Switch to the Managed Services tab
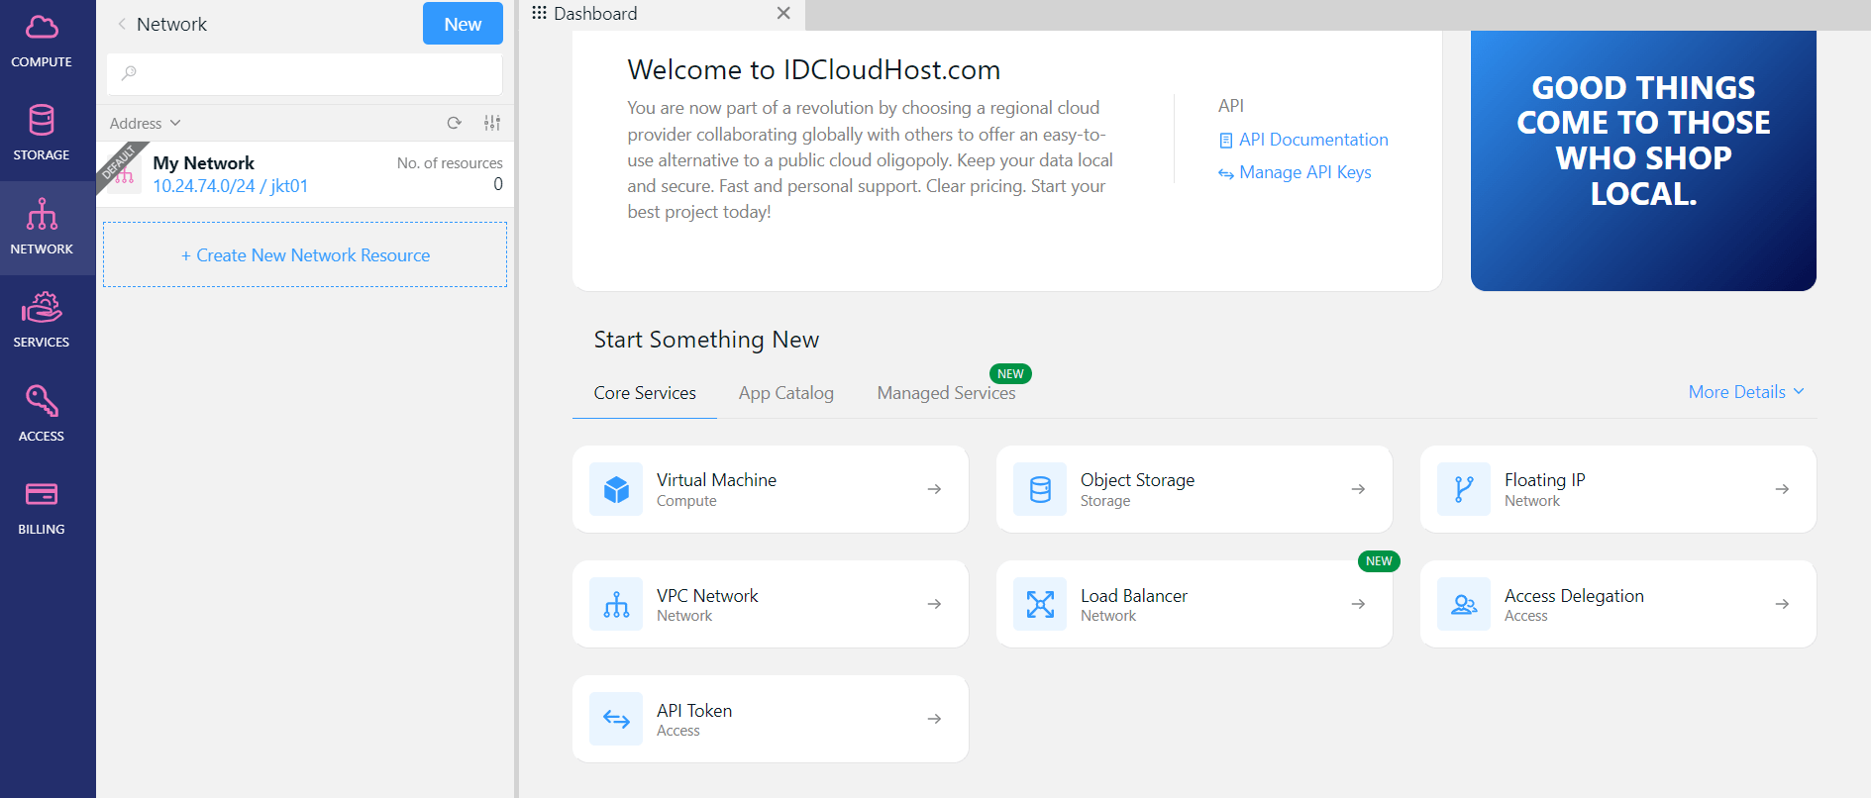1871x798 pixels. pos(946,393)
